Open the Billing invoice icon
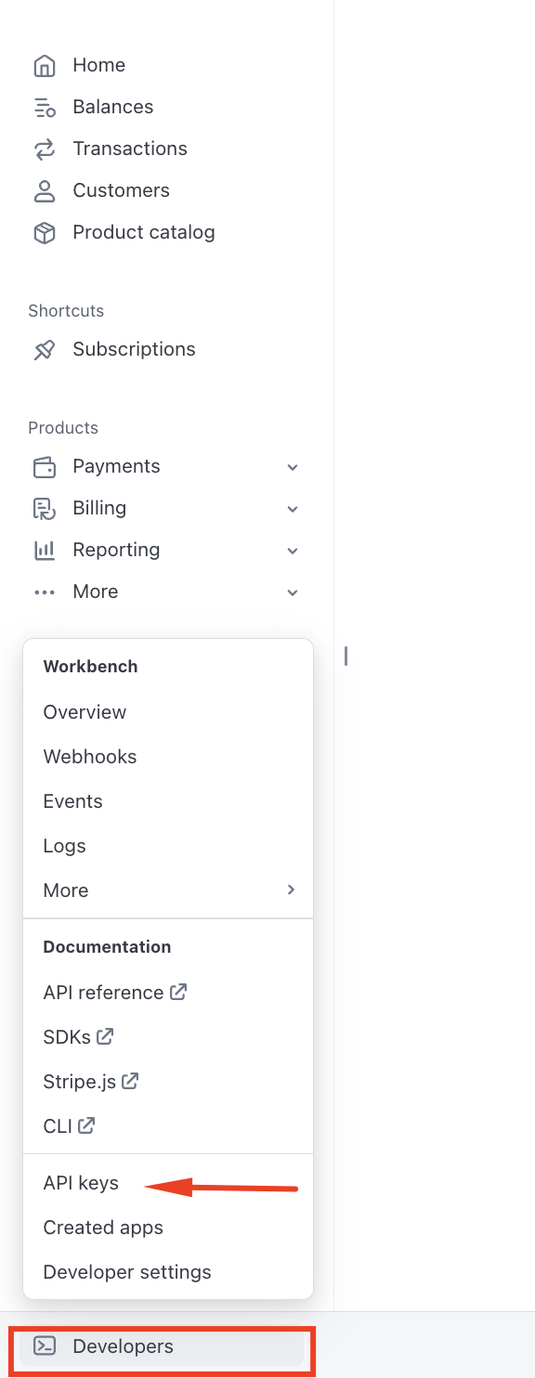The height and width of the screenshot is (1378, 535). click(x=44, y=509)
